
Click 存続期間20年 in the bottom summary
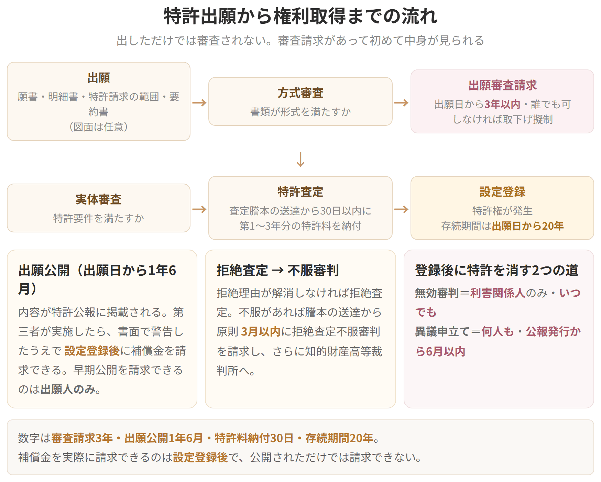coord(339,438)
